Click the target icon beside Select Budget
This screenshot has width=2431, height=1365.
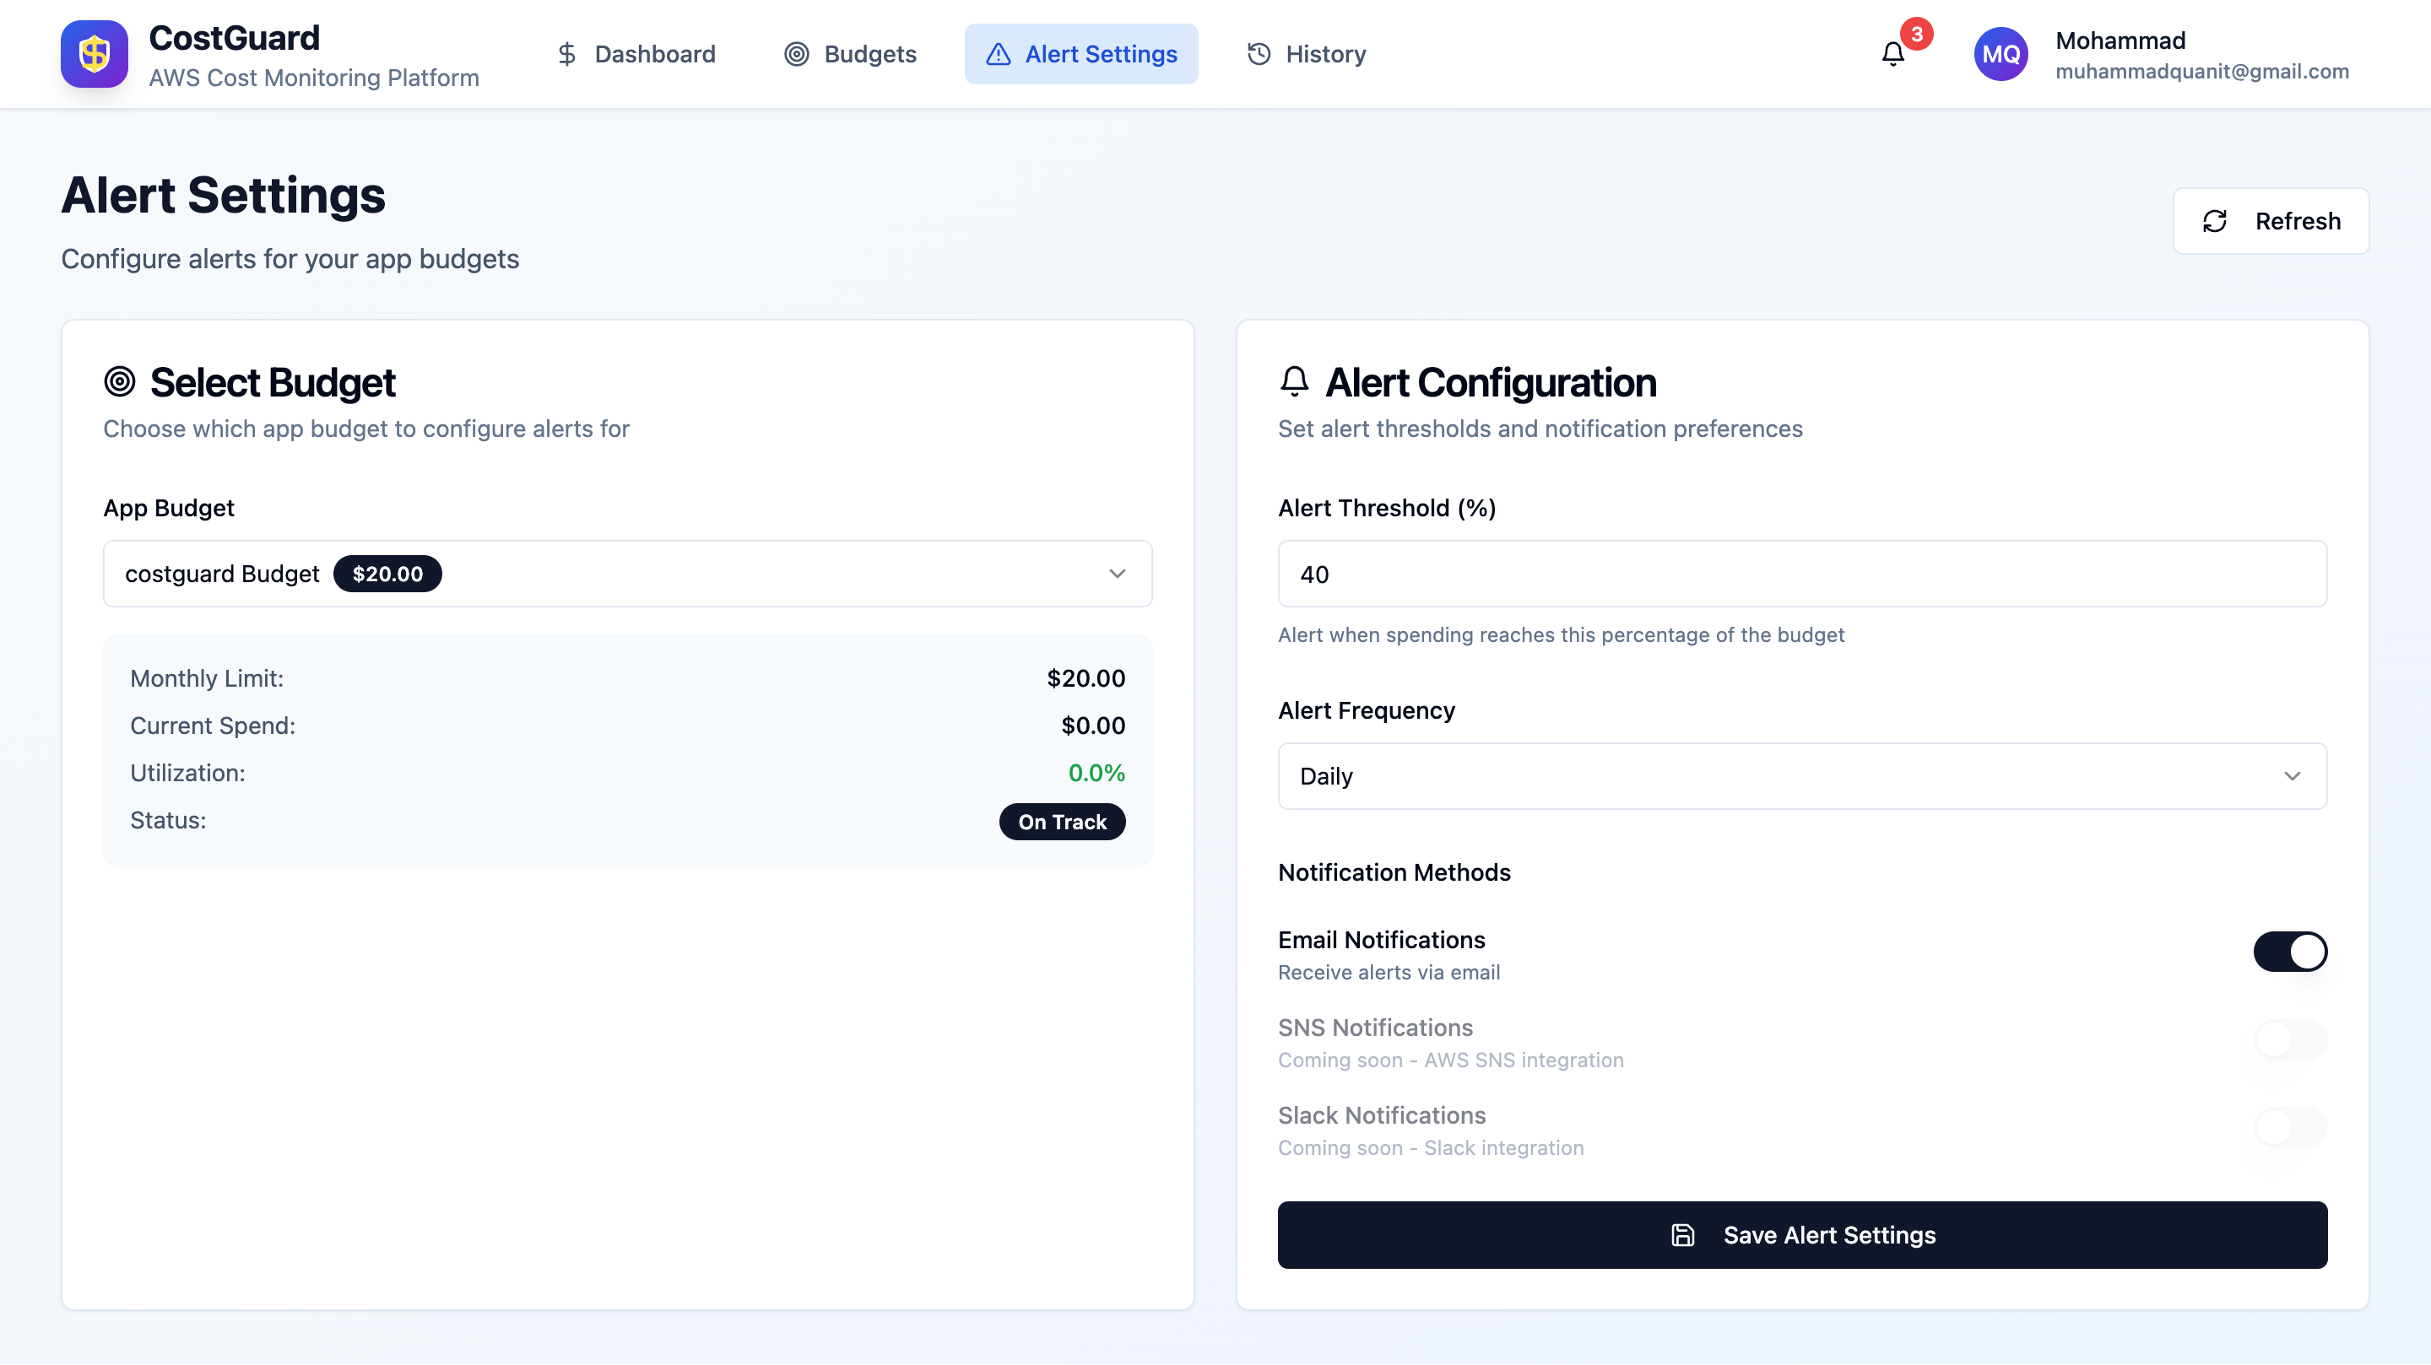[x=120, y=382]
